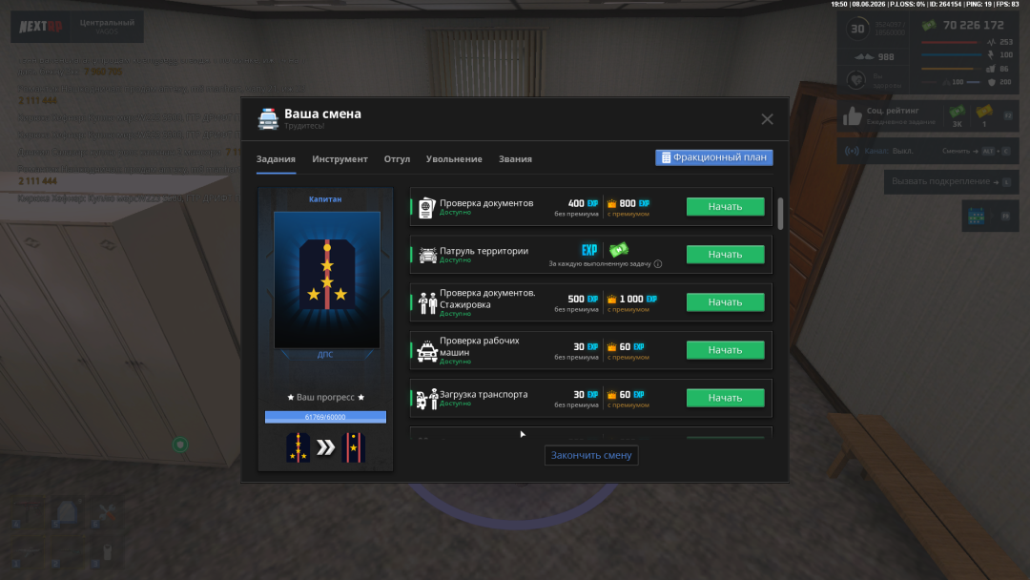Start Проверка документов. Стажировка task
The image size is (1030, 580).
(725, 302)
